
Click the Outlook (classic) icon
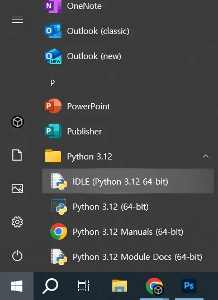click(x=53, y=31)
